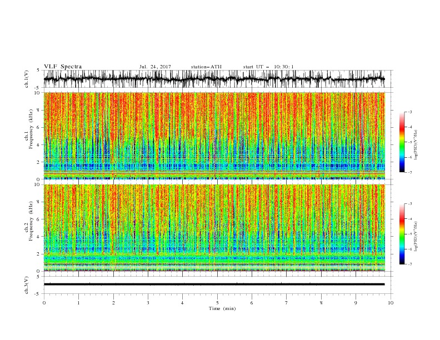Click the time axis tick label "4"
440x340 pixels.
[183, 303]
